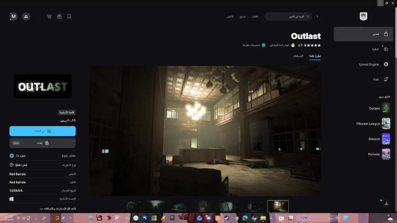Open File Explorer folder in taskbar
The width and height of the screenshot is (397, 223).
pyautogui.click(x=263, y=218)
